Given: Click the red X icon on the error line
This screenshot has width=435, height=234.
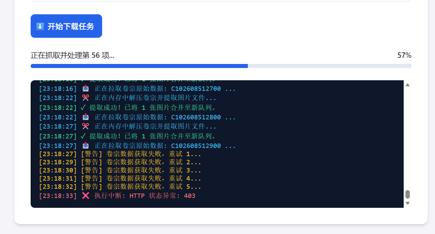Looking at the screenshot, I should tap(86, 196).
